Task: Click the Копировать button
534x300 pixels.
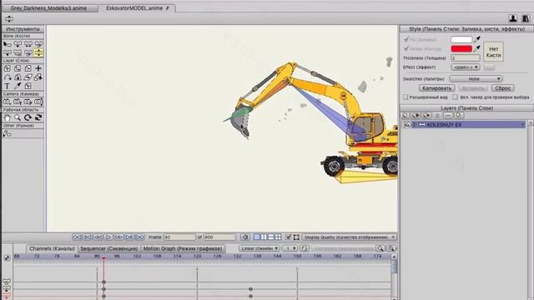Action: 436,88
